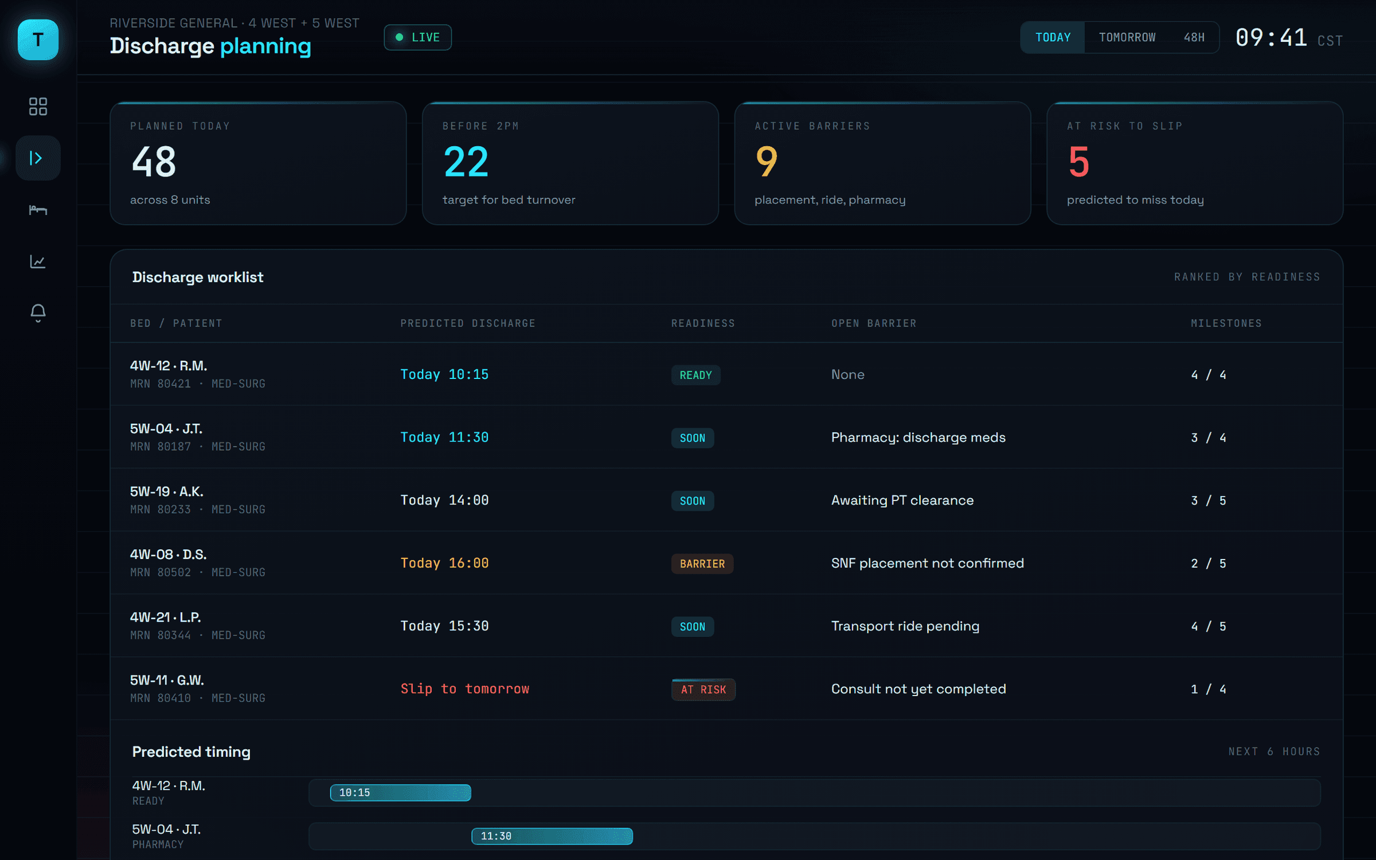Click the PREDICTED DISCHARGE column header
The width and height of the screenshot is (1376, 860).
click(x=468, y=323)
